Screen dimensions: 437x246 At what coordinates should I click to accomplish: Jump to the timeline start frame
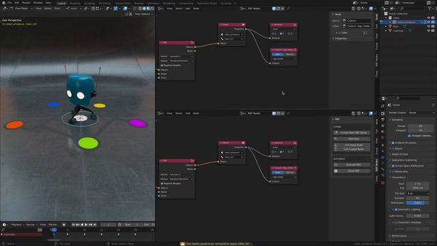(x=74, y=225)
